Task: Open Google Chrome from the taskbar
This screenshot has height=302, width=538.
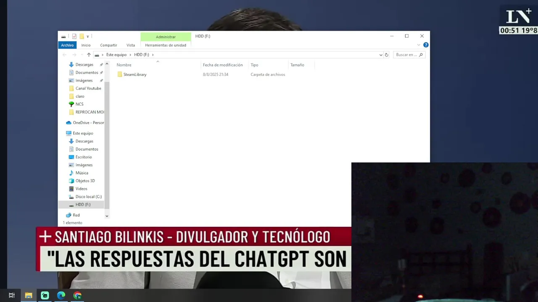Action: [77, 295]
